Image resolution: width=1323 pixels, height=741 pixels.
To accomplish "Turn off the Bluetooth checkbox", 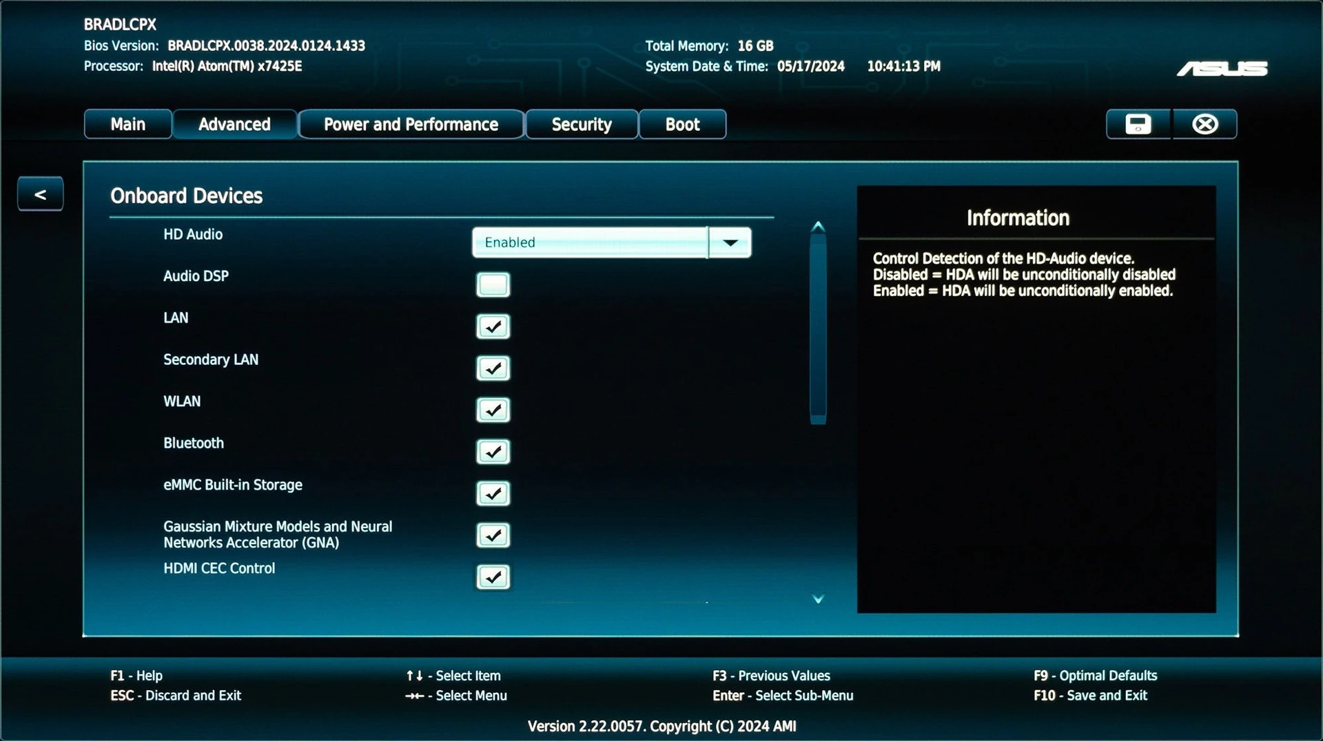I will [493, 452].
